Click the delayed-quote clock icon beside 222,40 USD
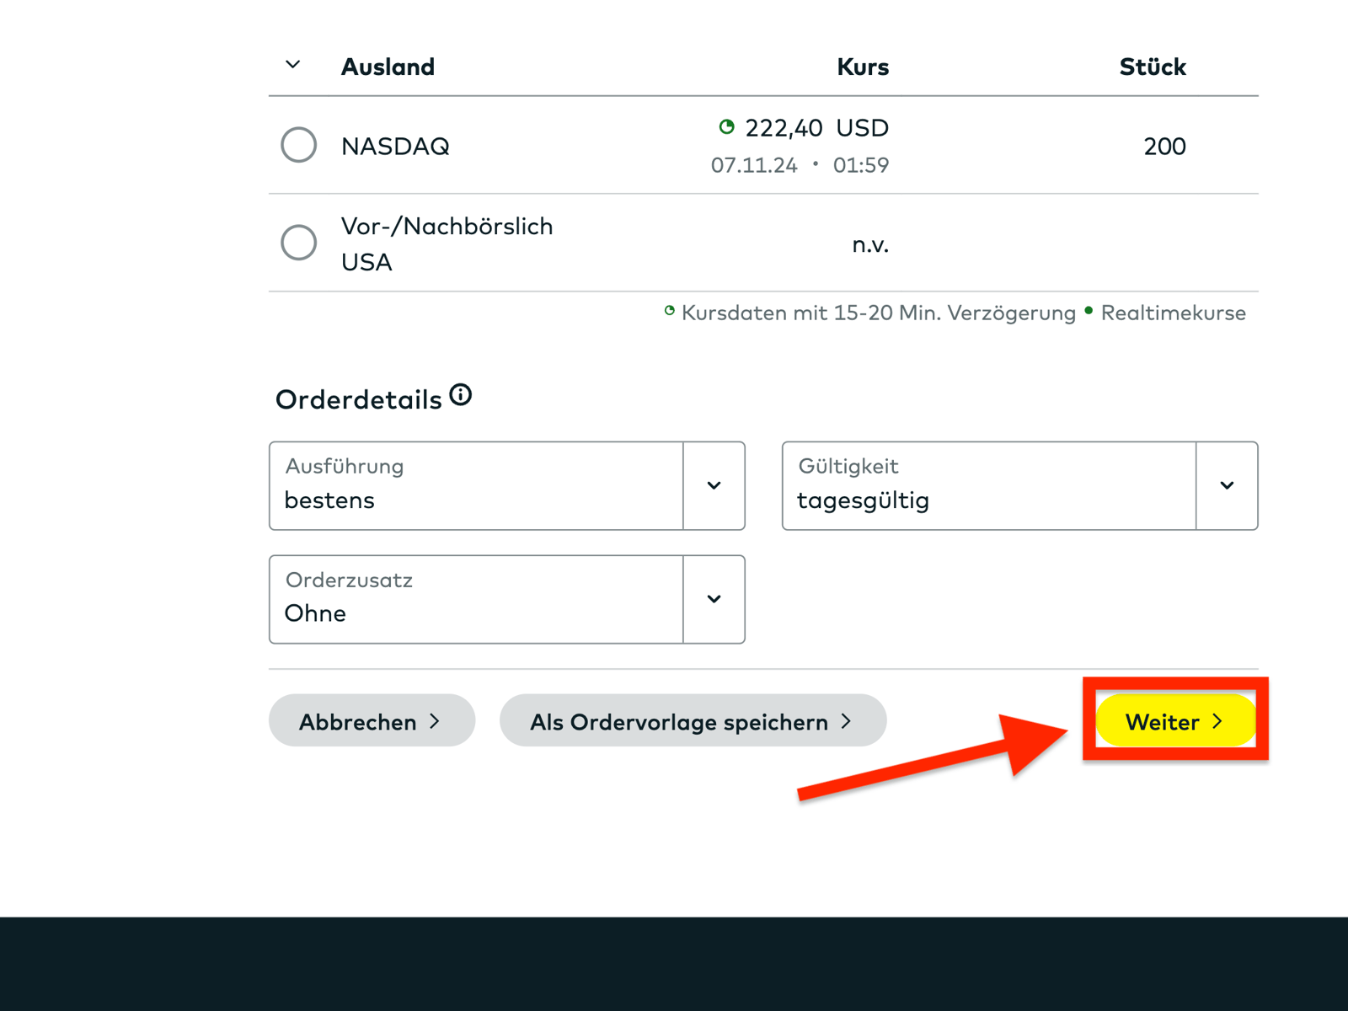The width and height of the screenshot is (1348, 1011). 728,127
